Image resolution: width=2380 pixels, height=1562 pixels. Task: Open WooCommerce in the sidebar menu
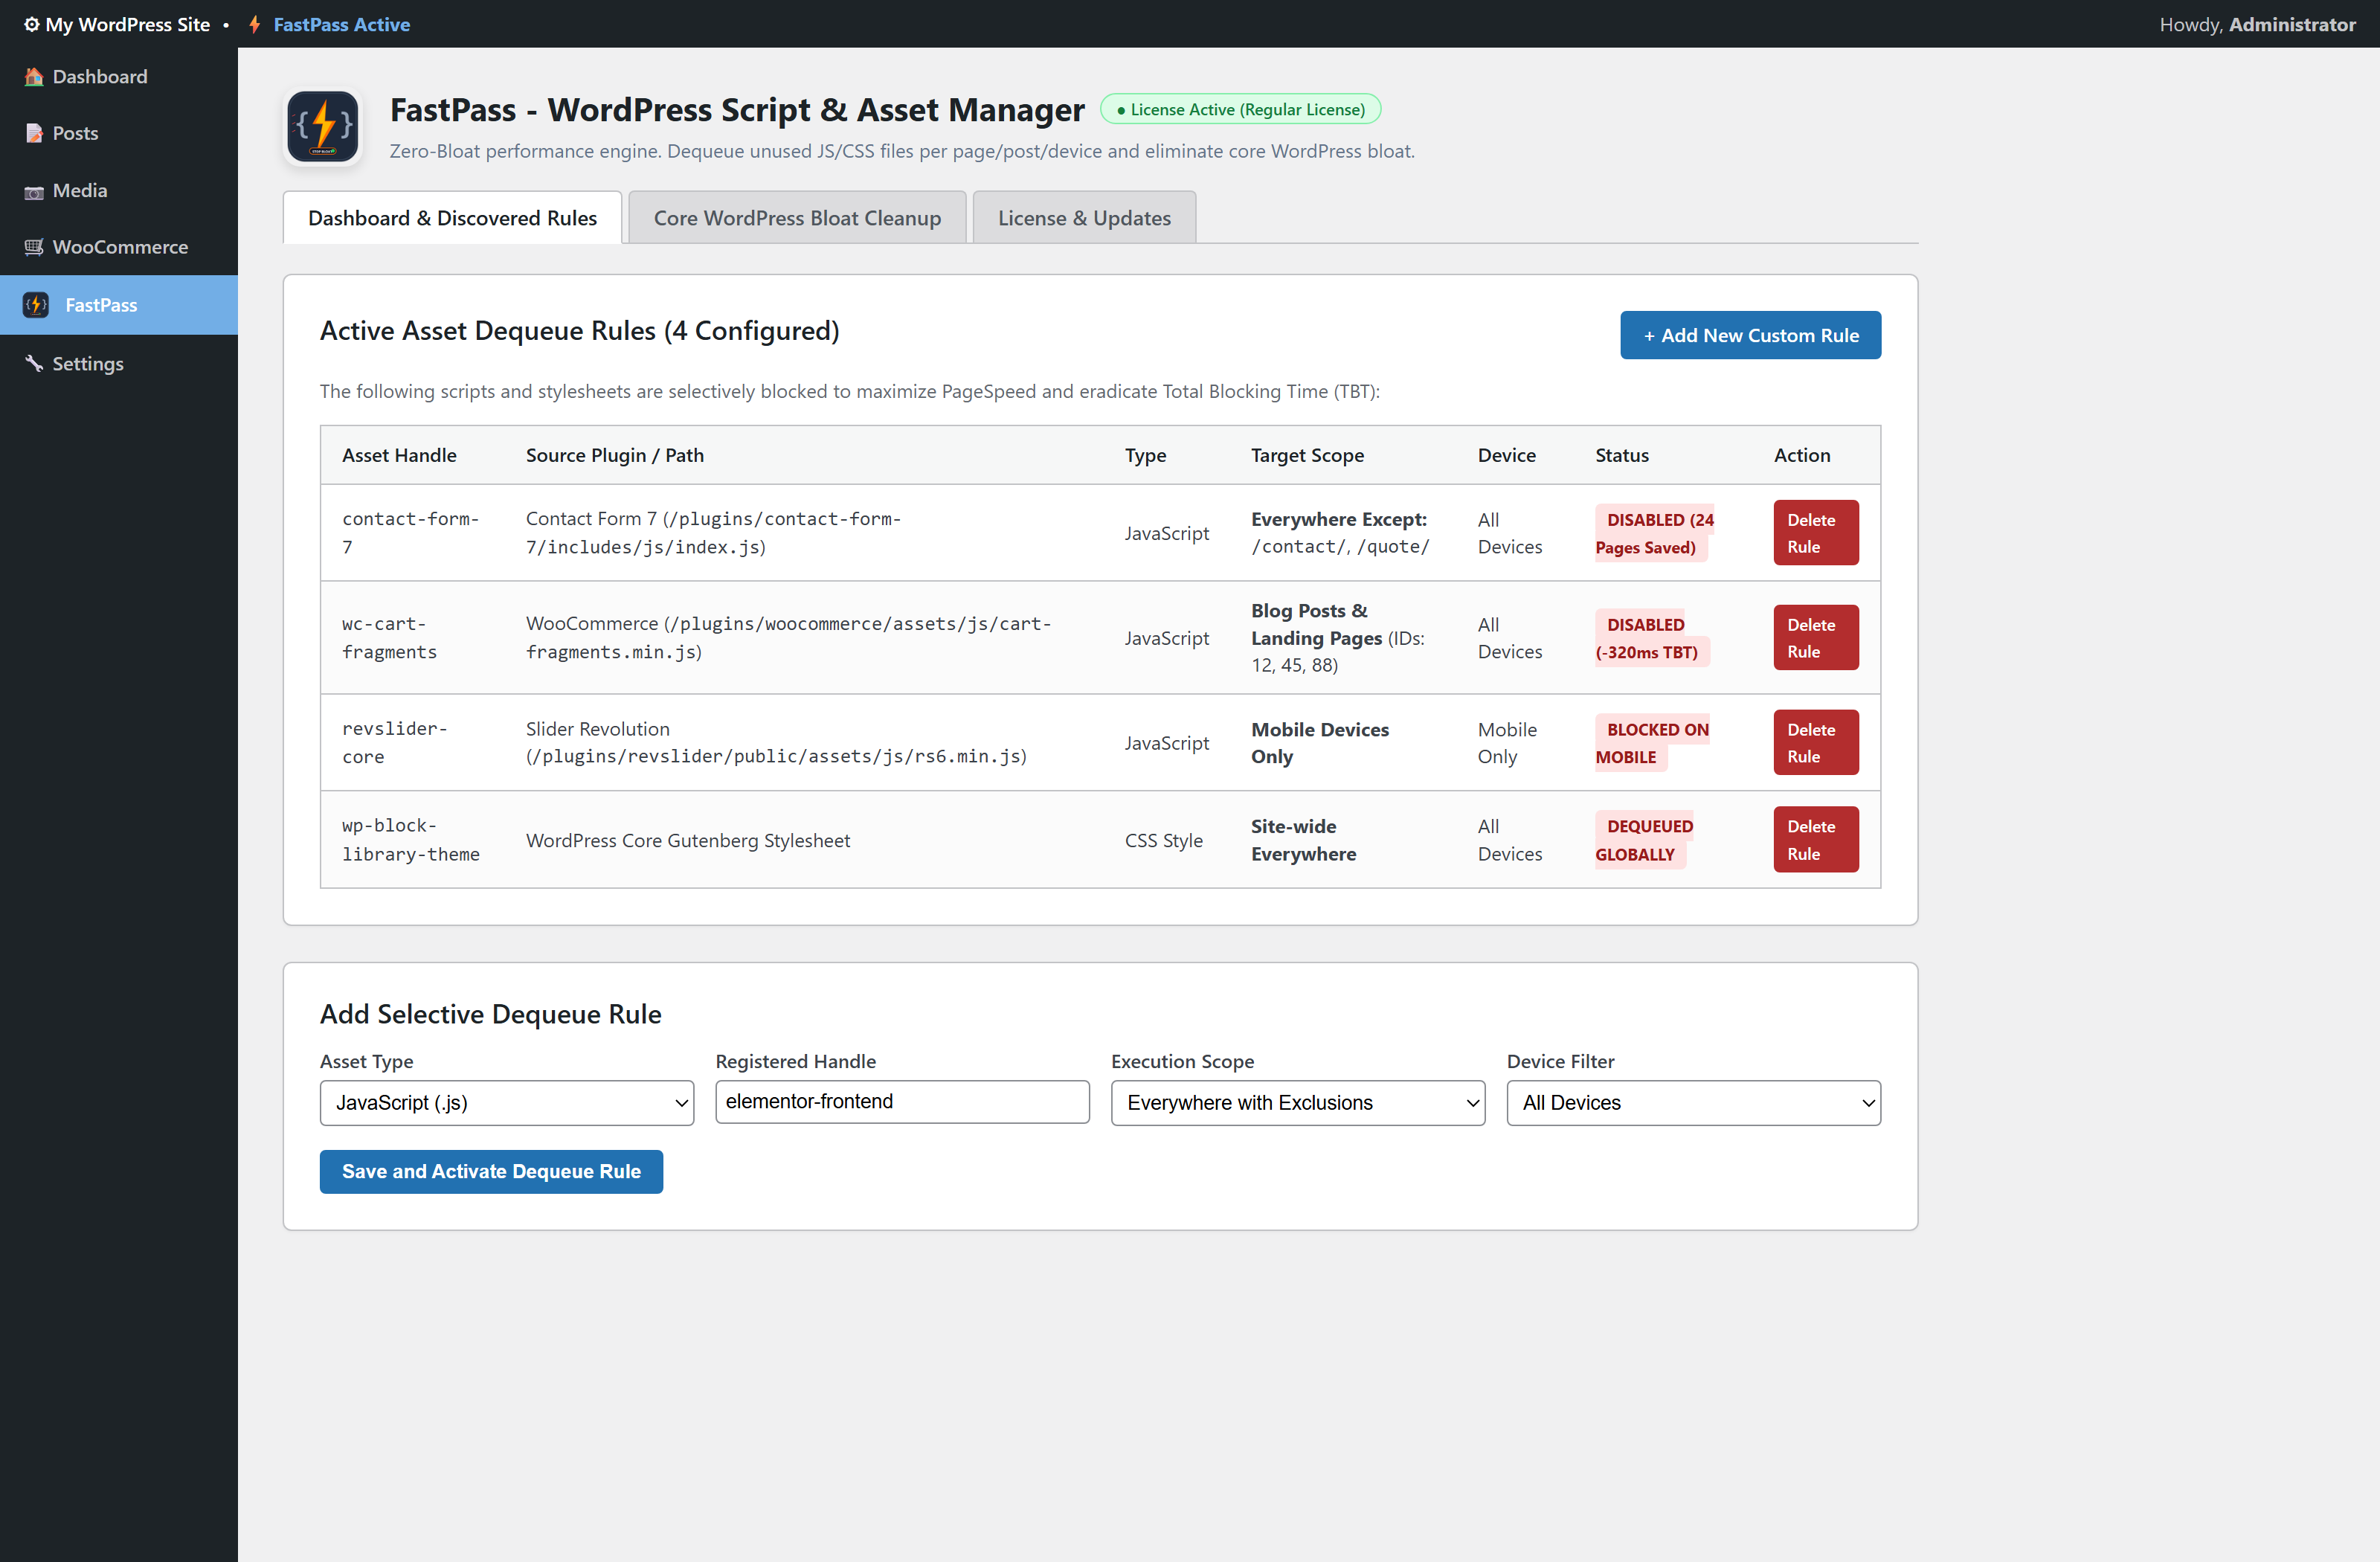coord(119,247)
